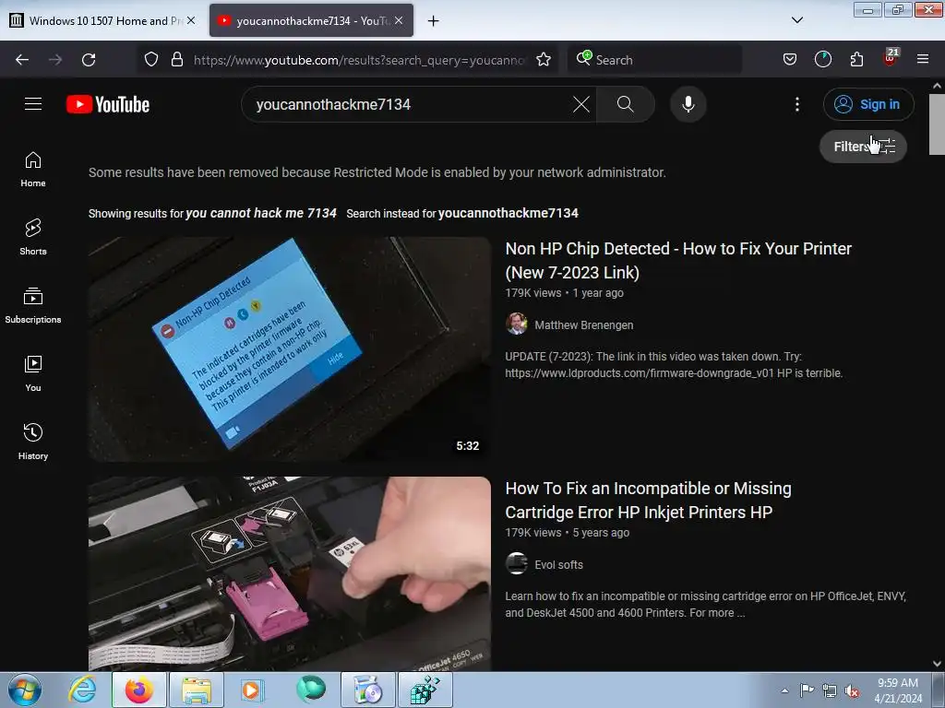Image resolution: width=945 pixels, height=708 pixels.
Task: Open the Action Center flag icon
Action: coord(807,690)
